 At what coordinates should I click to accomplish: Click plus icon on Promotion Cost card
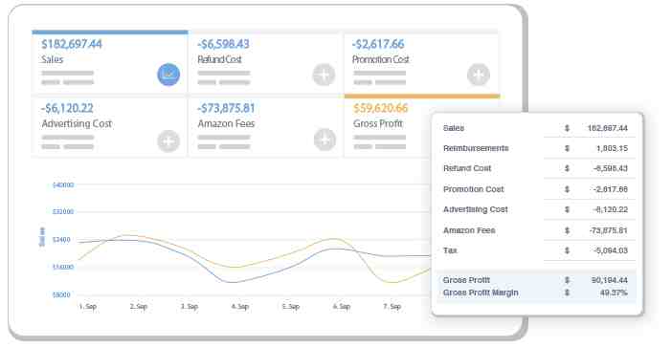(479, 75)
